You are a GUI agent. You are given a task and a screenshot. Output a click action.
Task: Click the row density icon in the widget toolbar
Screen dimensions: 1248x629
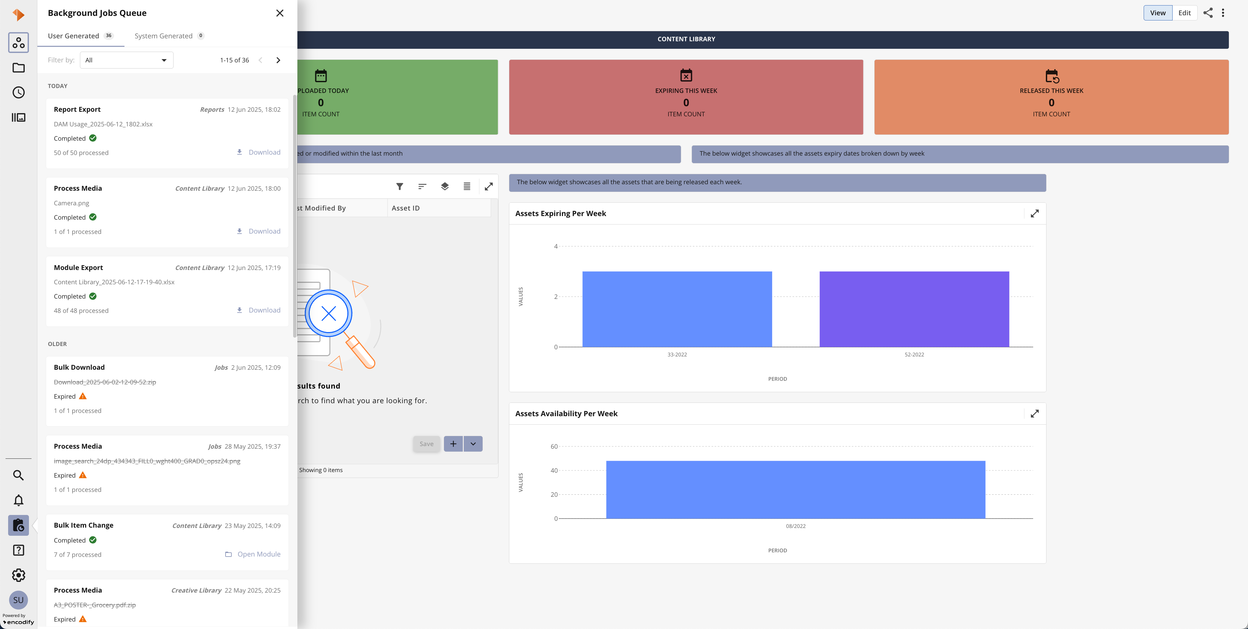coord(467,186)
